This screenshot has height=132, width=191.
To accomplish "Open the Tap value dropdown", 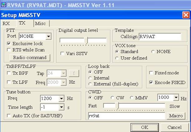I will [x=64, y=73].
